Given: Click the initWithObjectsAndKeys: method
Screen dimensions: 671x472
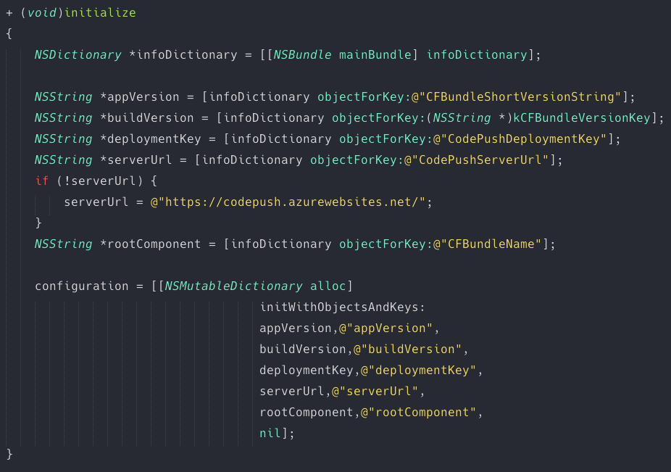Looking at the screenshot, I should [343, 307].
